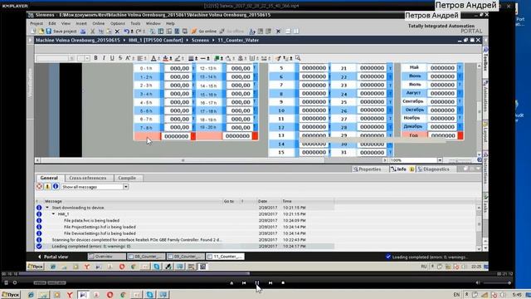Collapse the Start downloading to device row
Image resolution: width=531 pixels, height=299 pixels.
47,208
